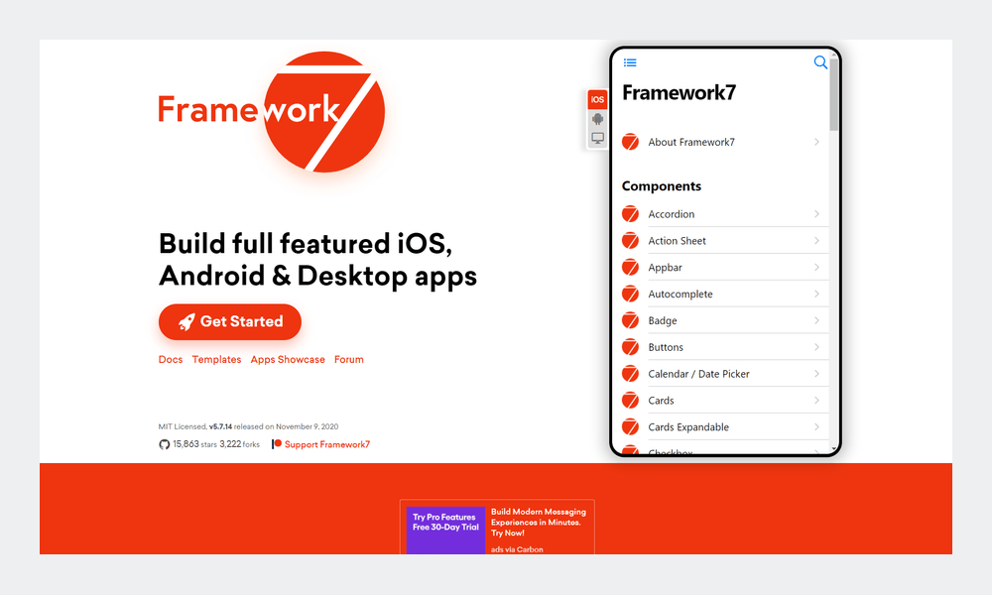Image resolution: width=992 pixels, height=595 pixels.
Task: Click the Framework7 logo
Action: click(272, 111)
